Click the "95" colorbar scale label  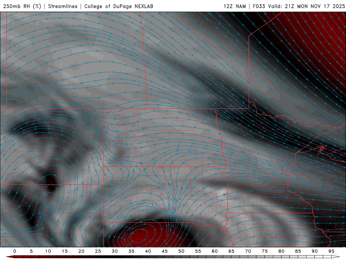331,251
